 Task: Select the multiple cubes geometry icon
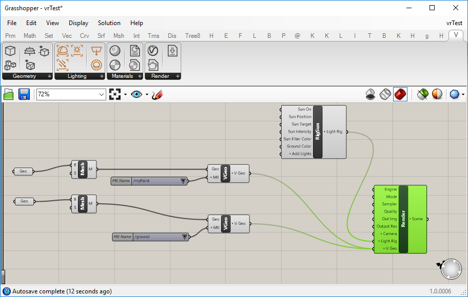coord(10,65)
